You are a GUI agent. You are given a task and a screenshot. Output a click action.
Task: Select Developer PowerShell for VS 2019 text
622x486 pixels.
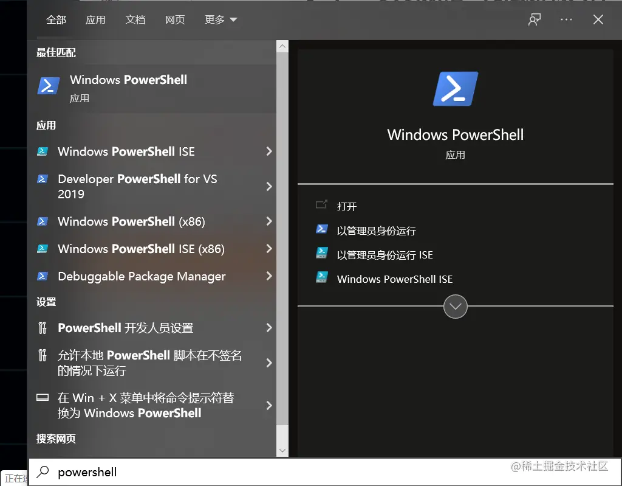(x=137, y=186)
